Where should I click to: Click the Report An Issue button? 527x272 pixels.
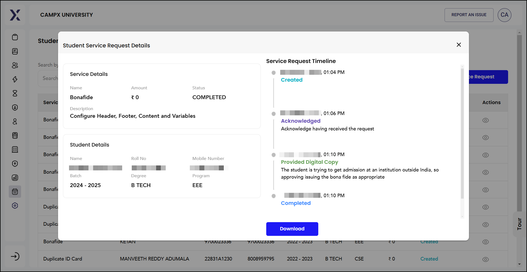469,15
